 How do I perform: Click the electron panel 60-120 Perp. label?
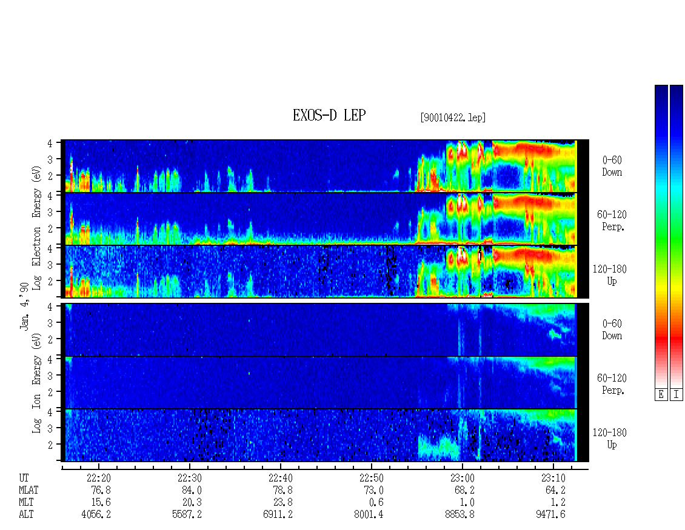[x=611, y=220]
